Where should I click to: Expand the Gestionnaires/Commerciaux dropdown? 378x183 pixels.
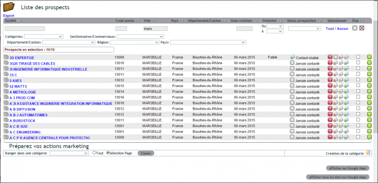point(140,37)
